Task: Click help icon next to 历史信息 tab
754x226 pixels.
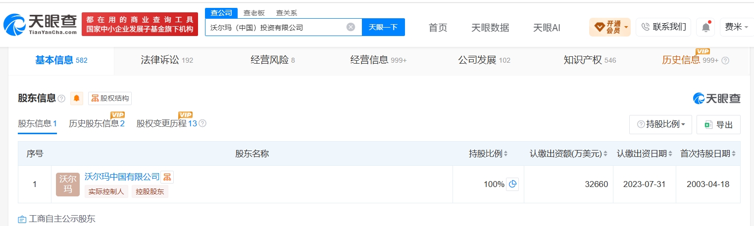Action: [x=725, y=61]
